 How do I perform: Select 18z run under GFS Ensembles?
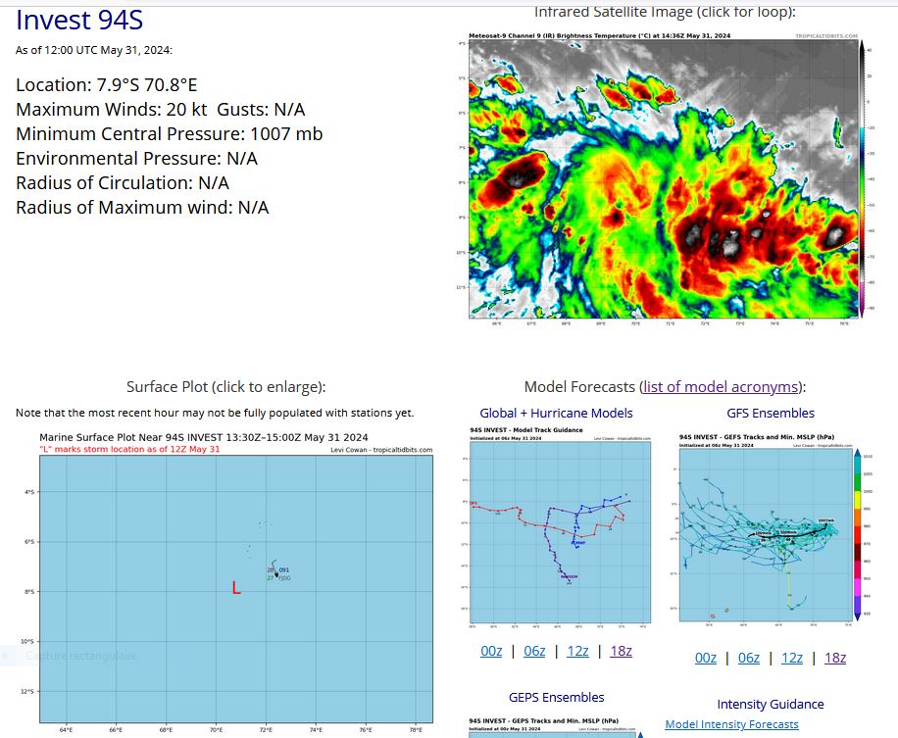pyautogui.click(x=834, y=658)
